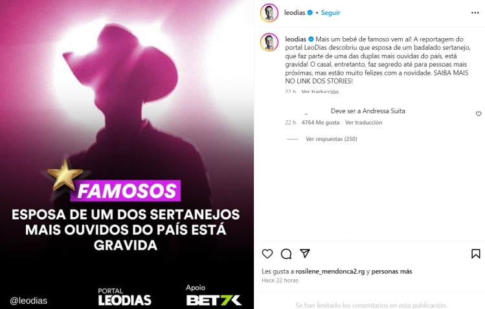Image resolution: width=485 pixels, height=309 pixels.
Task: Expand Ver respuestas (250) replies
Action: click(x=332, y=139)
